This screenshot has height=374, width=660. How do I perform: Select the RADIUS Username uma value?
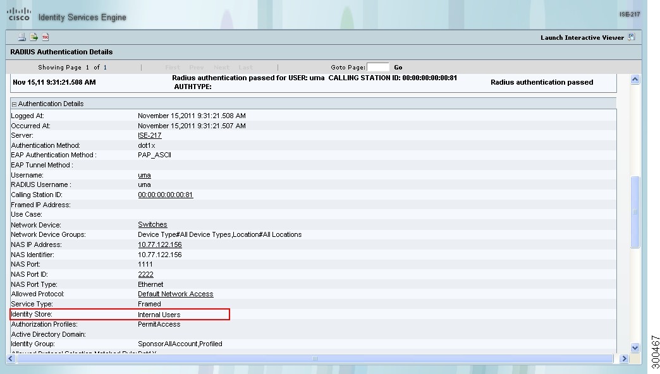(x=144, y=184)
